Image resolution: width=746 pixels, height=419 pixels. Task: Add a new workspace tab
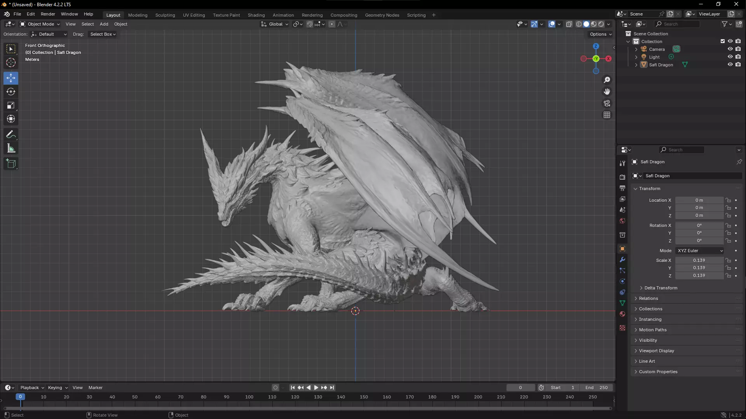(x=434, y=15)
